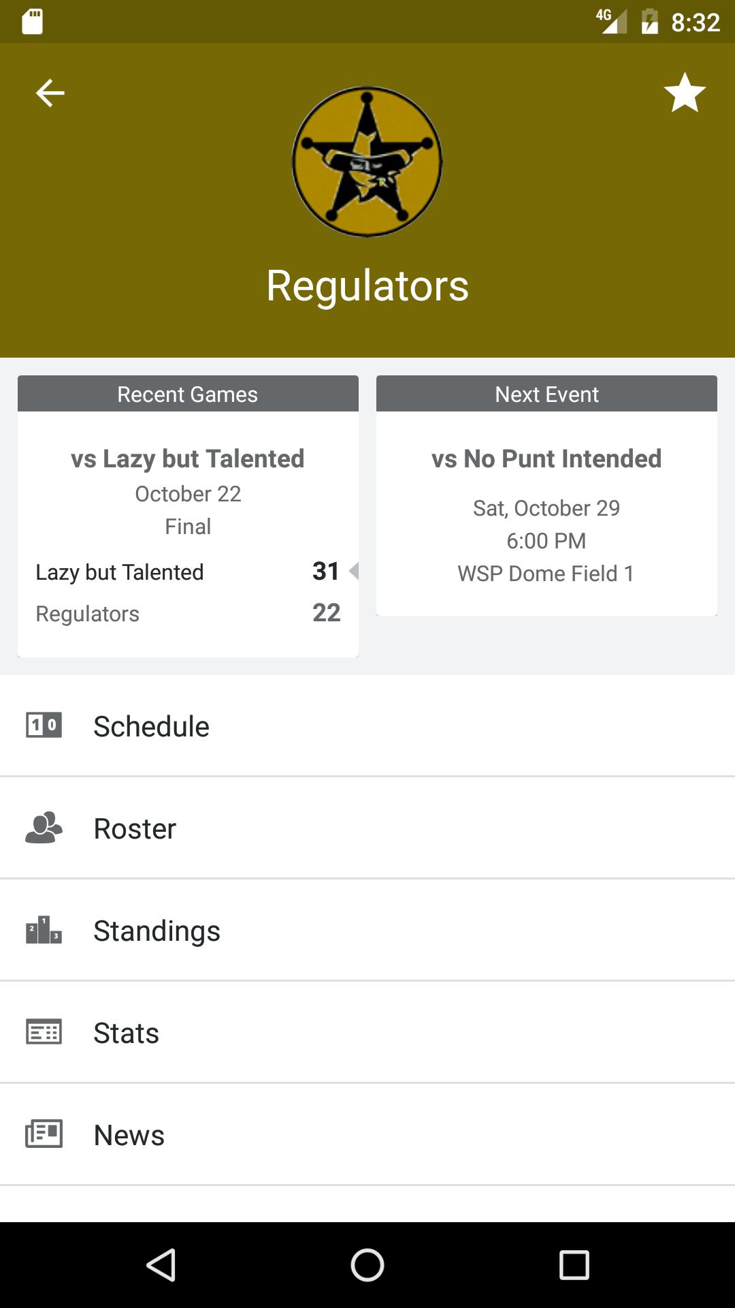View the team Stats section
This screenshot has width=735, height=1308.
point(126,1033)
